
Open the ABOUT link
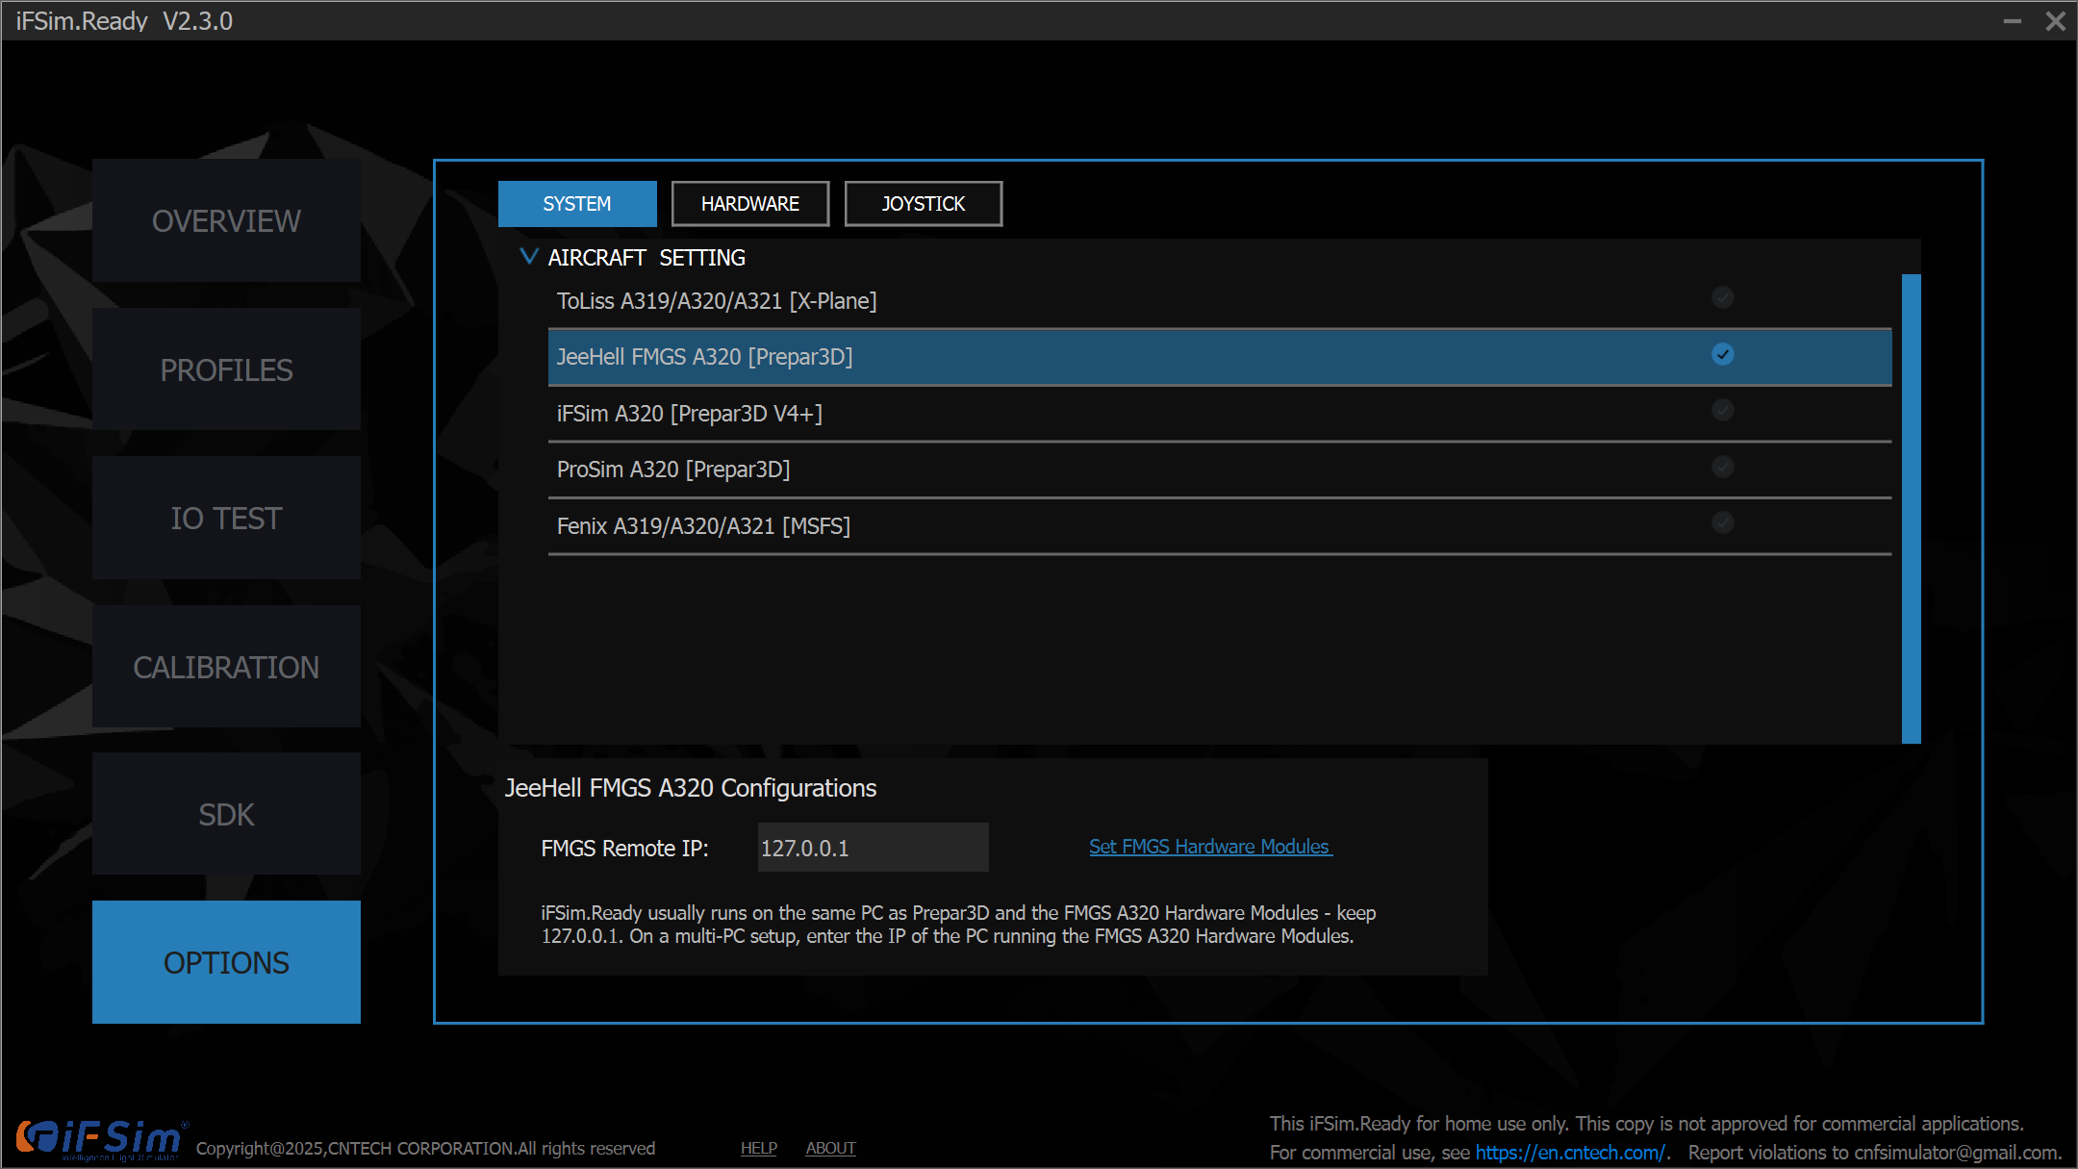point(830,1148)
